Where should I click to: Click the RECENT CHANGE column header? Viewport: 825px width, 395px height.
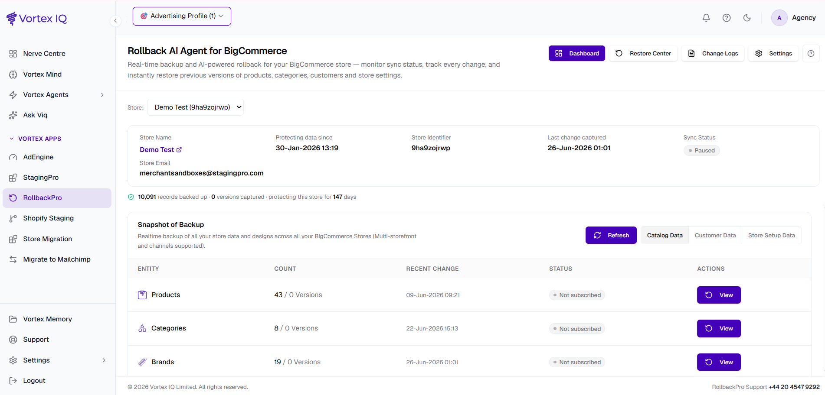tap(432, 269)
